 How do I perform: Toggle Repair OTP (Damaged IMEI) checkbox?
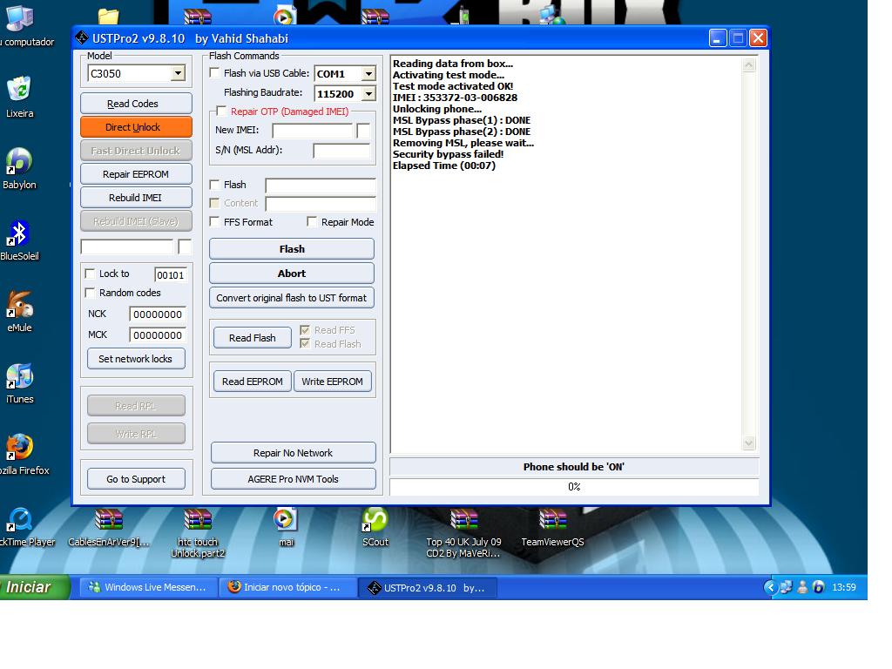click(x=221, y=111)
